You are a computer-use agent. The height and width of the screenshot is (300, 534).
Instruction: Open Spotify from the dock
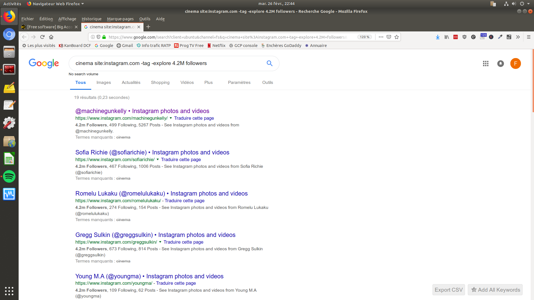pos(9,176)
